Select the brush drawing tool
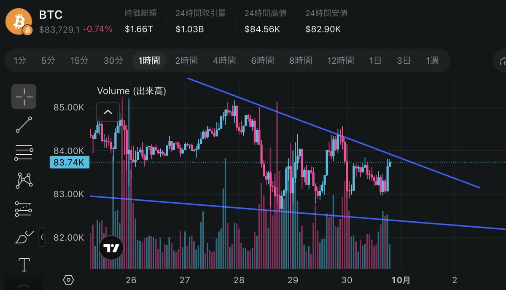 [x=24, y=237]
